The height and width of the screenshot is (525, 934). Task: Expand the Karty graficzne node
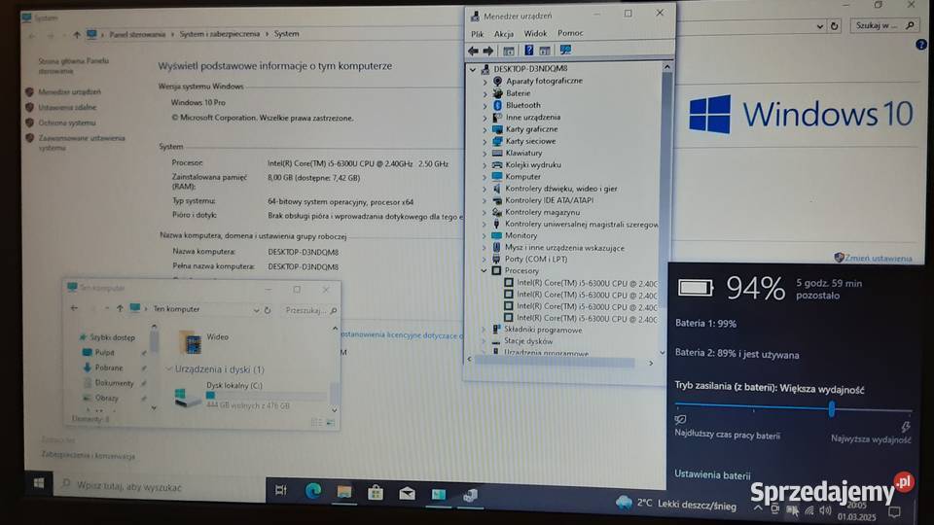click(x=485, y=129)
